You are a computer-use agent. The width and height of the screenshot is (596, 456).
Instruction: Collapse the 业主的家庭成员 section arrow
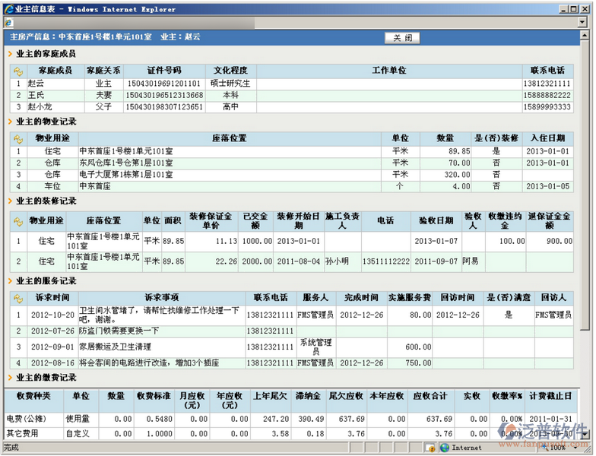point(10,55)
